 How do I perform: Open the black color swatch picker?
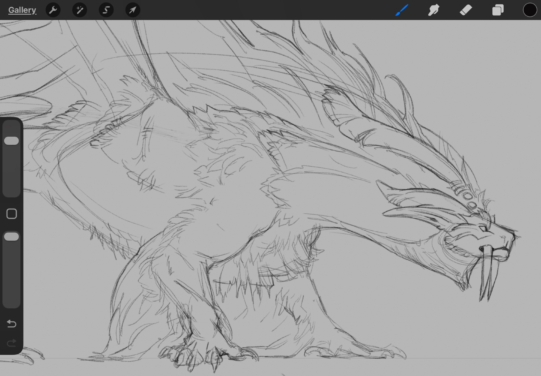(529, 10)
